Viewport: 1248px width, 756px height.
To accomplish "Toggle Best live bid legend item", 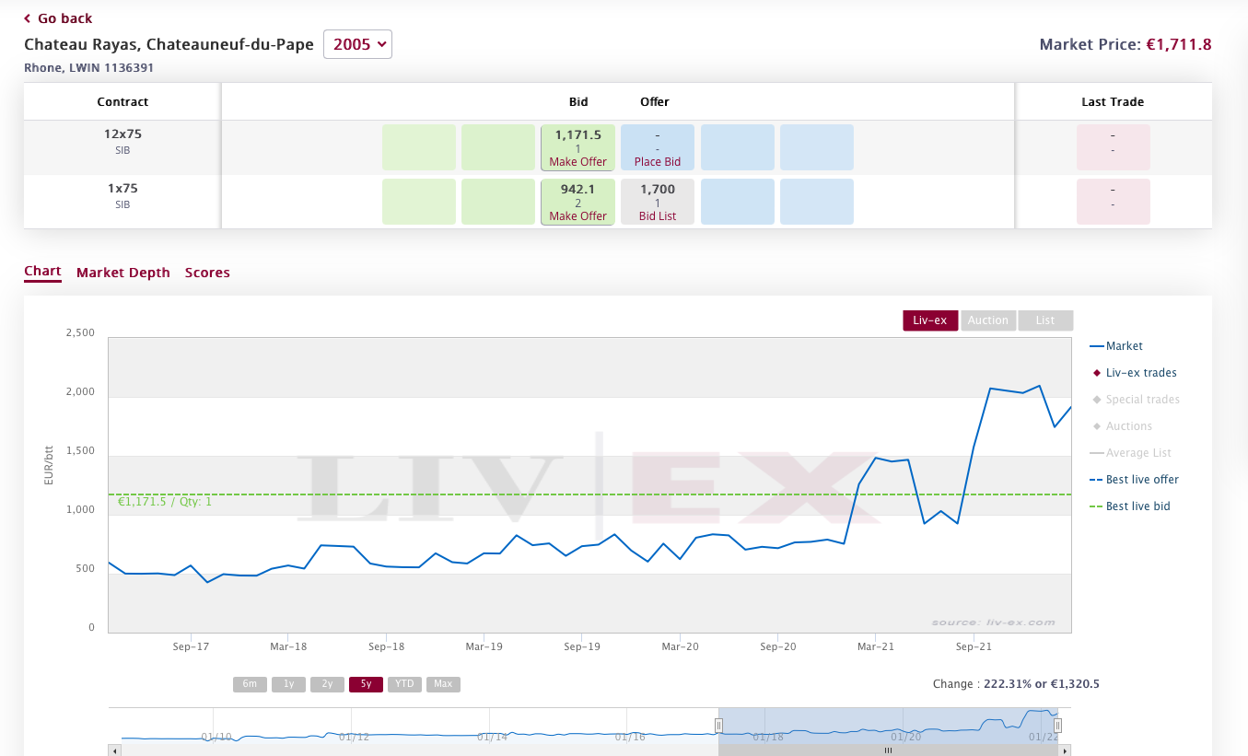I will 1130,506.
